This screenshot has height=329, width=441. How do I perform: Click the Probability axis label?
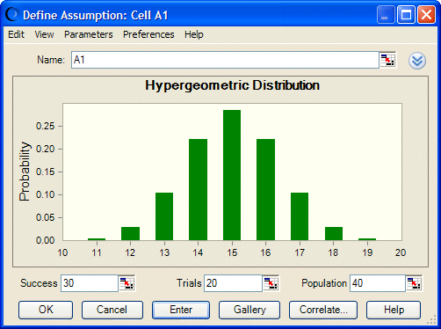point(25,172)
